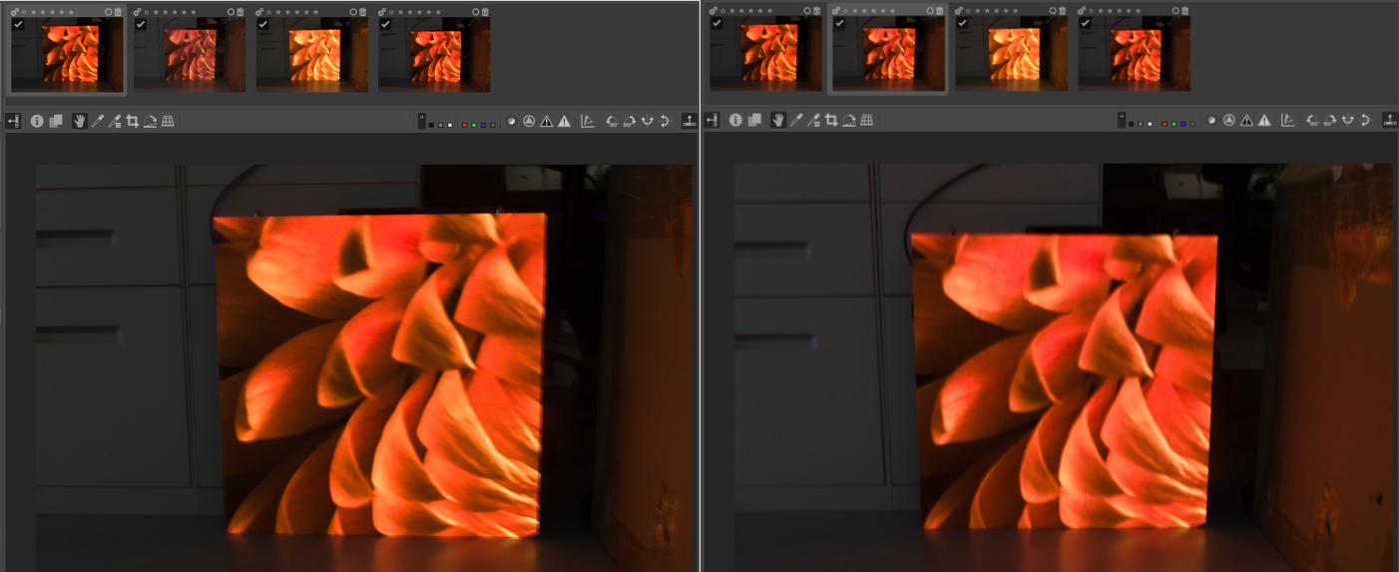This screenshot has height=572, width=1399.
Task: Uncheck the second thumbnail's checkmark in left filmstrip
Action: 141,24
